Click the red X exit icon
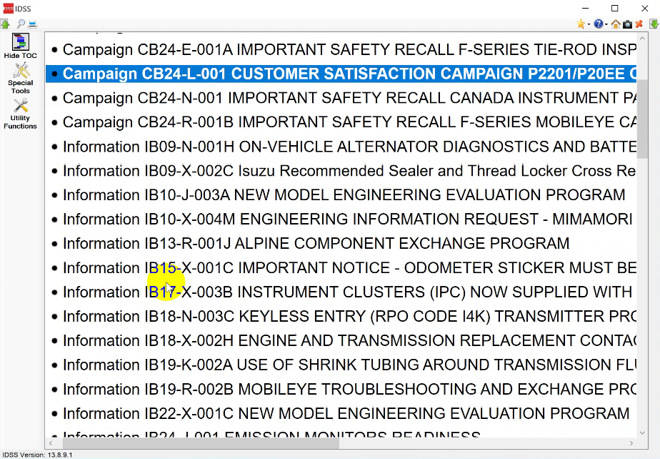 pyautogui.click(x=640, y=24)
